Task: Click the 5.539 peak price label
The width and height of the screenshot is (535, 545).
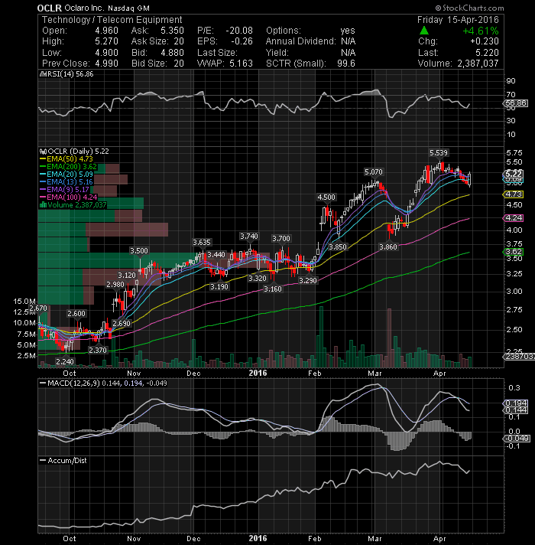Action: [x=439, y=153]
